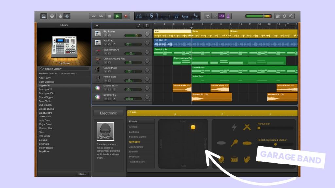The height and width of the screenshot is (188, 335).
Task: Select Beat Machine in the library list
Action: coord(46,82)
